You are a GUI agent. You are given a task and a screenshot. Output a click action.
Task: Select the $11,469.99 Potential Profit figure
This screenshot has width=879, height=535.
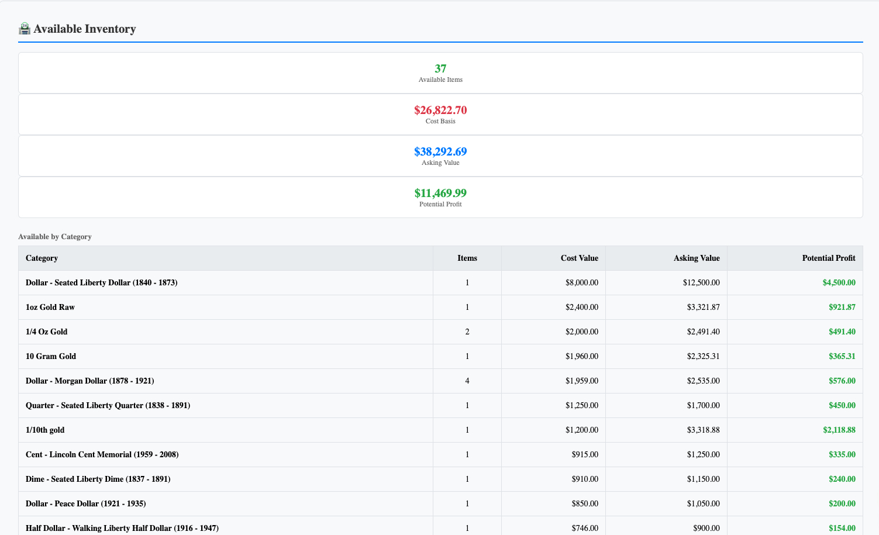pyautogui.click(x=440, y=193)
